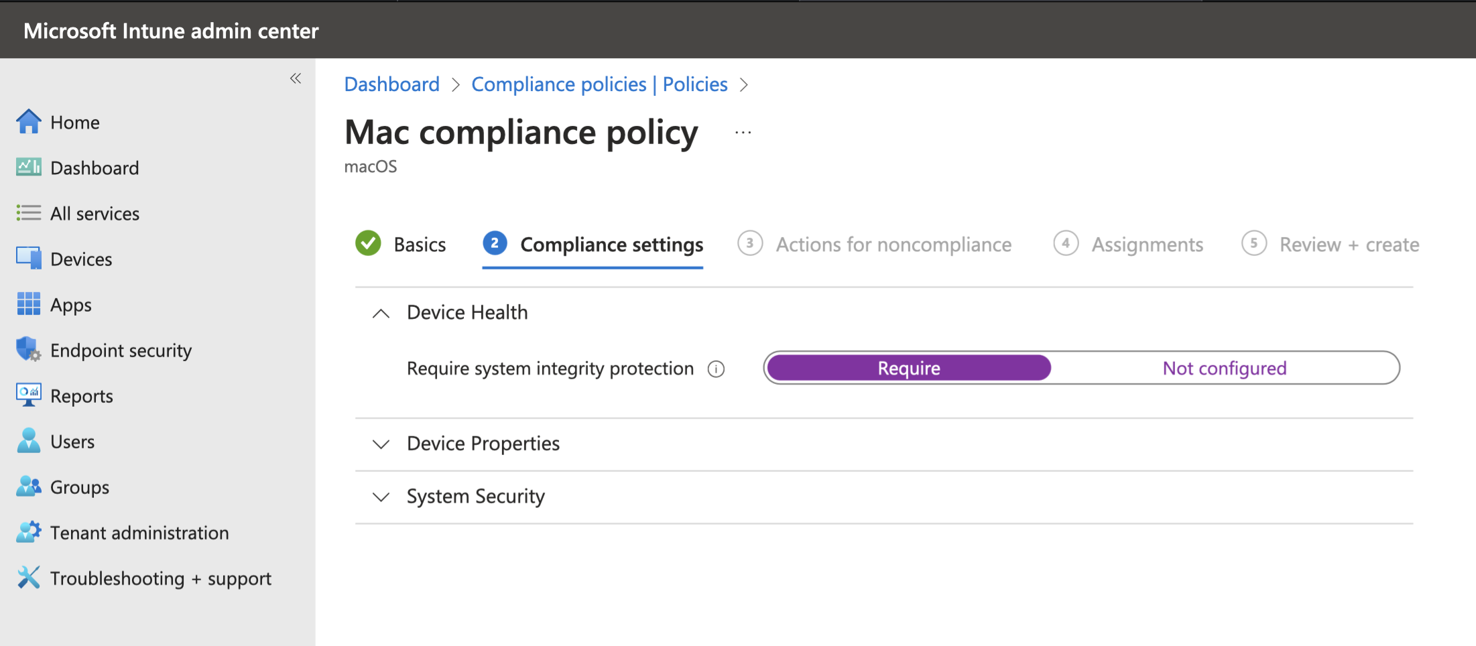Open Endpoint security shield icon
This screenshot has height=646, width=1476.
point(28,350)
